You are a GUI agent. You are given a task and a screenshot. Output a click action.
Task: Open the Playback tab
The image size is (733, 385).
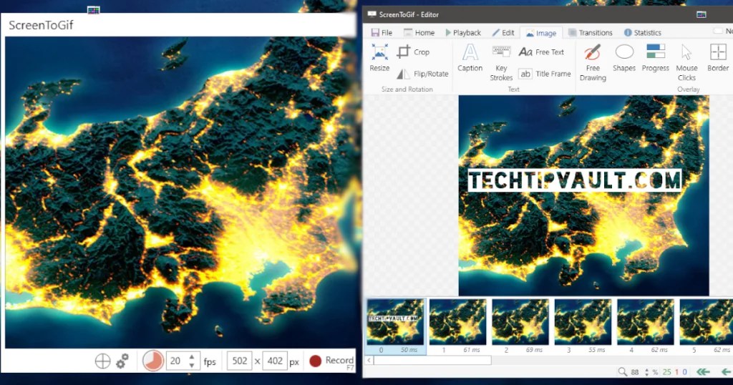[463, 33]
